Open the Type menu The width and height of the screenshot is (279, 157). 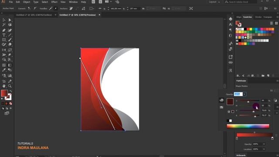point(36,2)
